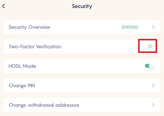Open withdrawal addresses via its right chevron
The image size is (164, 116).
pos(153,105)
